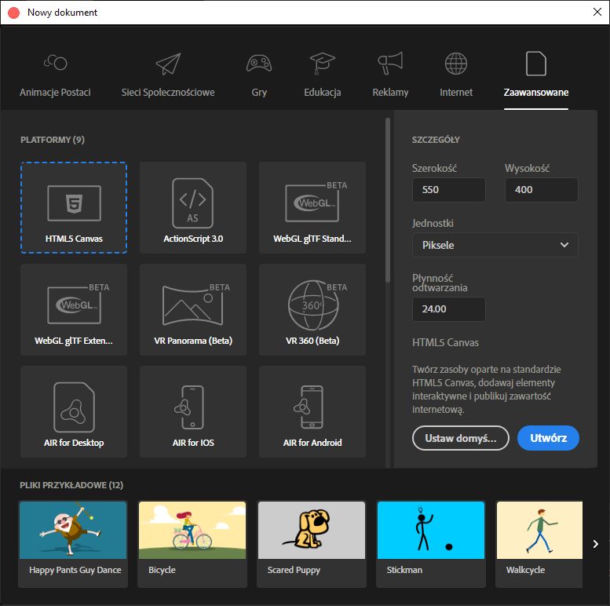
Task: Open the Gry tab label
Action: [x=259, y=92]
